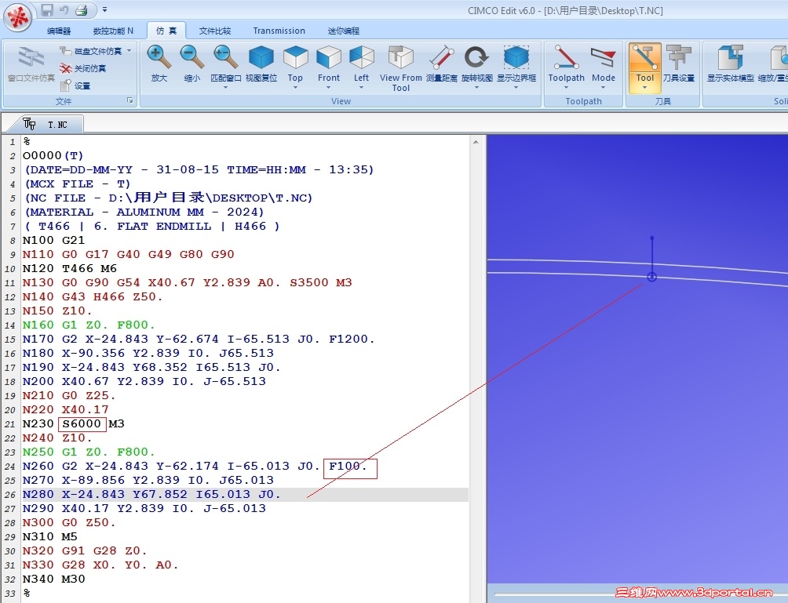Open the 文件 group dialog launcher
Screen dimensions: 788x603
(130, 100)
